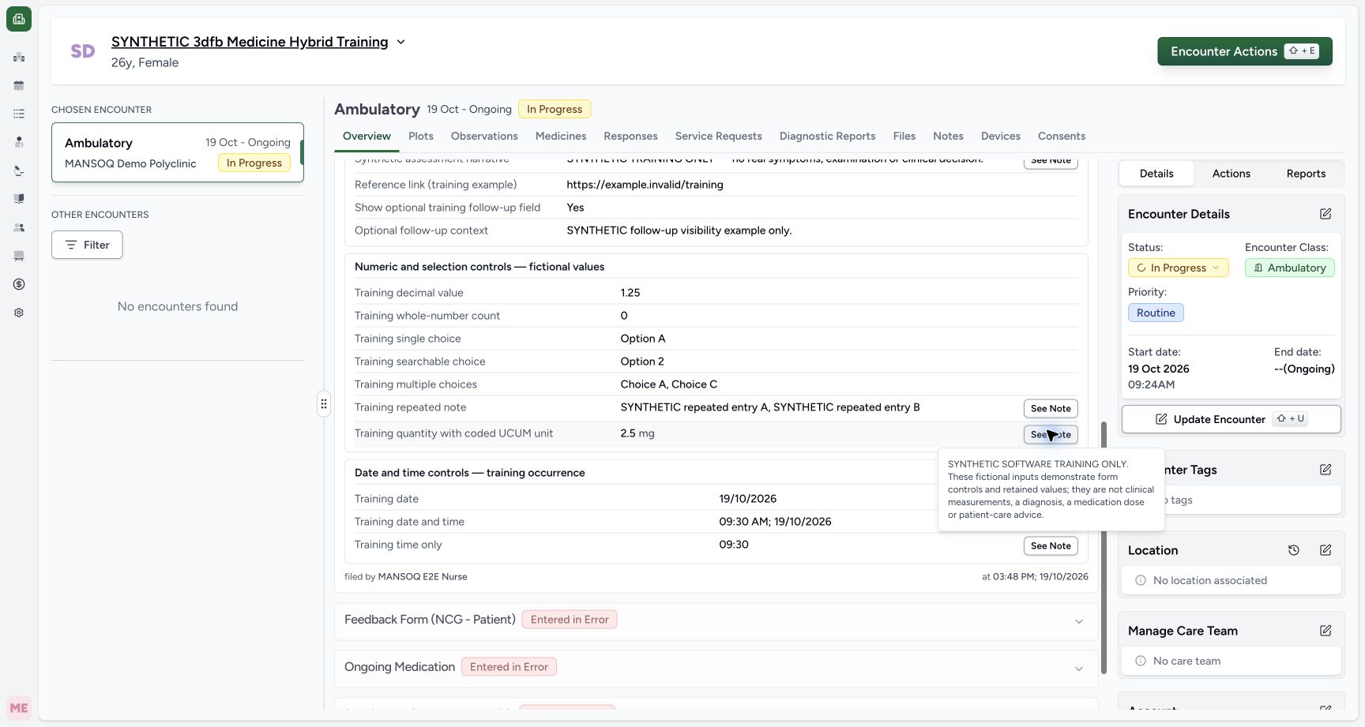Edit Location with pencil icon

click(x=1326, y=550)
